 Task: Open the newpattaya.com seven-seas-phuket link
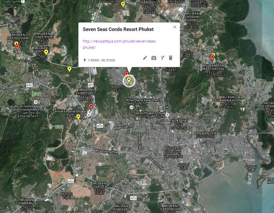coord(119,44)
